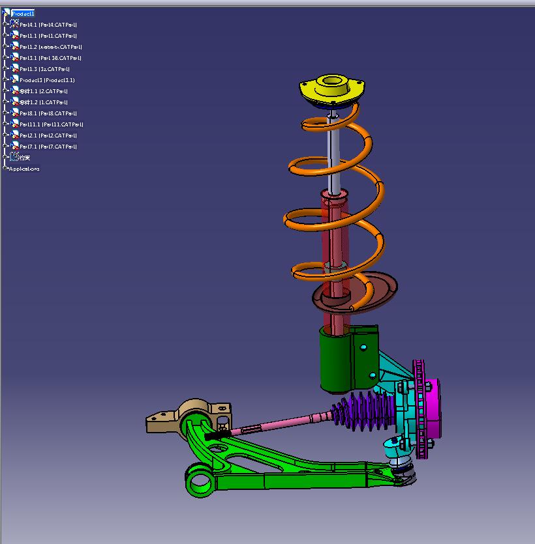Click the Part1.2 part icon

tap(14, 46)
